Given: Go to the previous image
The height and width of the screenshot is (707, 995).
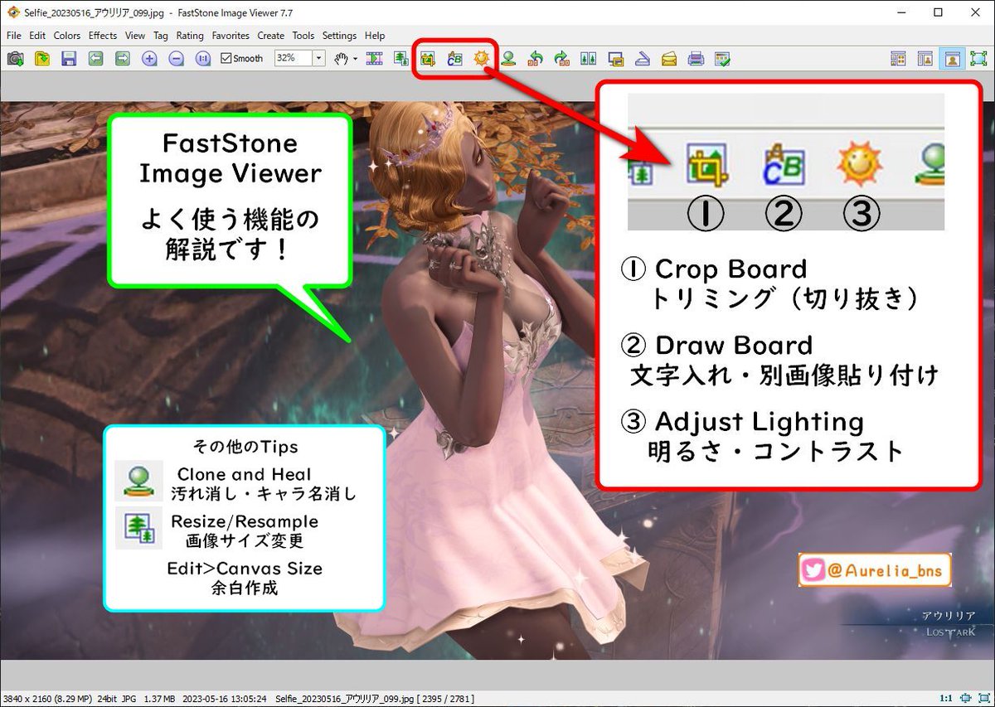Looking at the screenshot, I should (x=95, y=58).
